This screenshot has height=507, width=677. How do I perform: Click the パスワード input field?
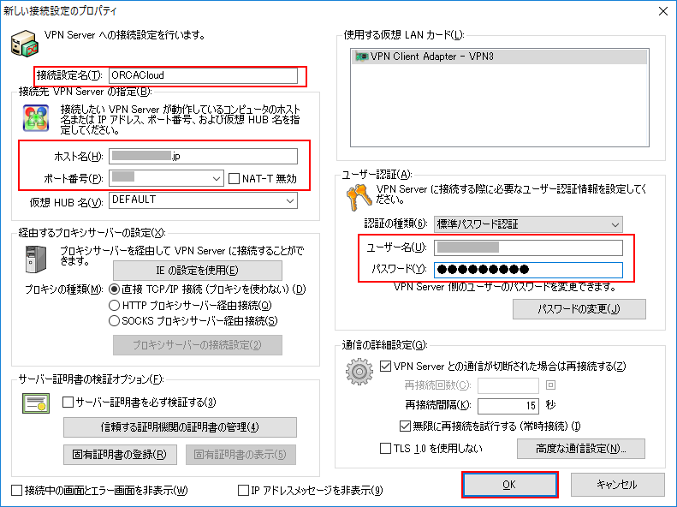tap(528, 270)
